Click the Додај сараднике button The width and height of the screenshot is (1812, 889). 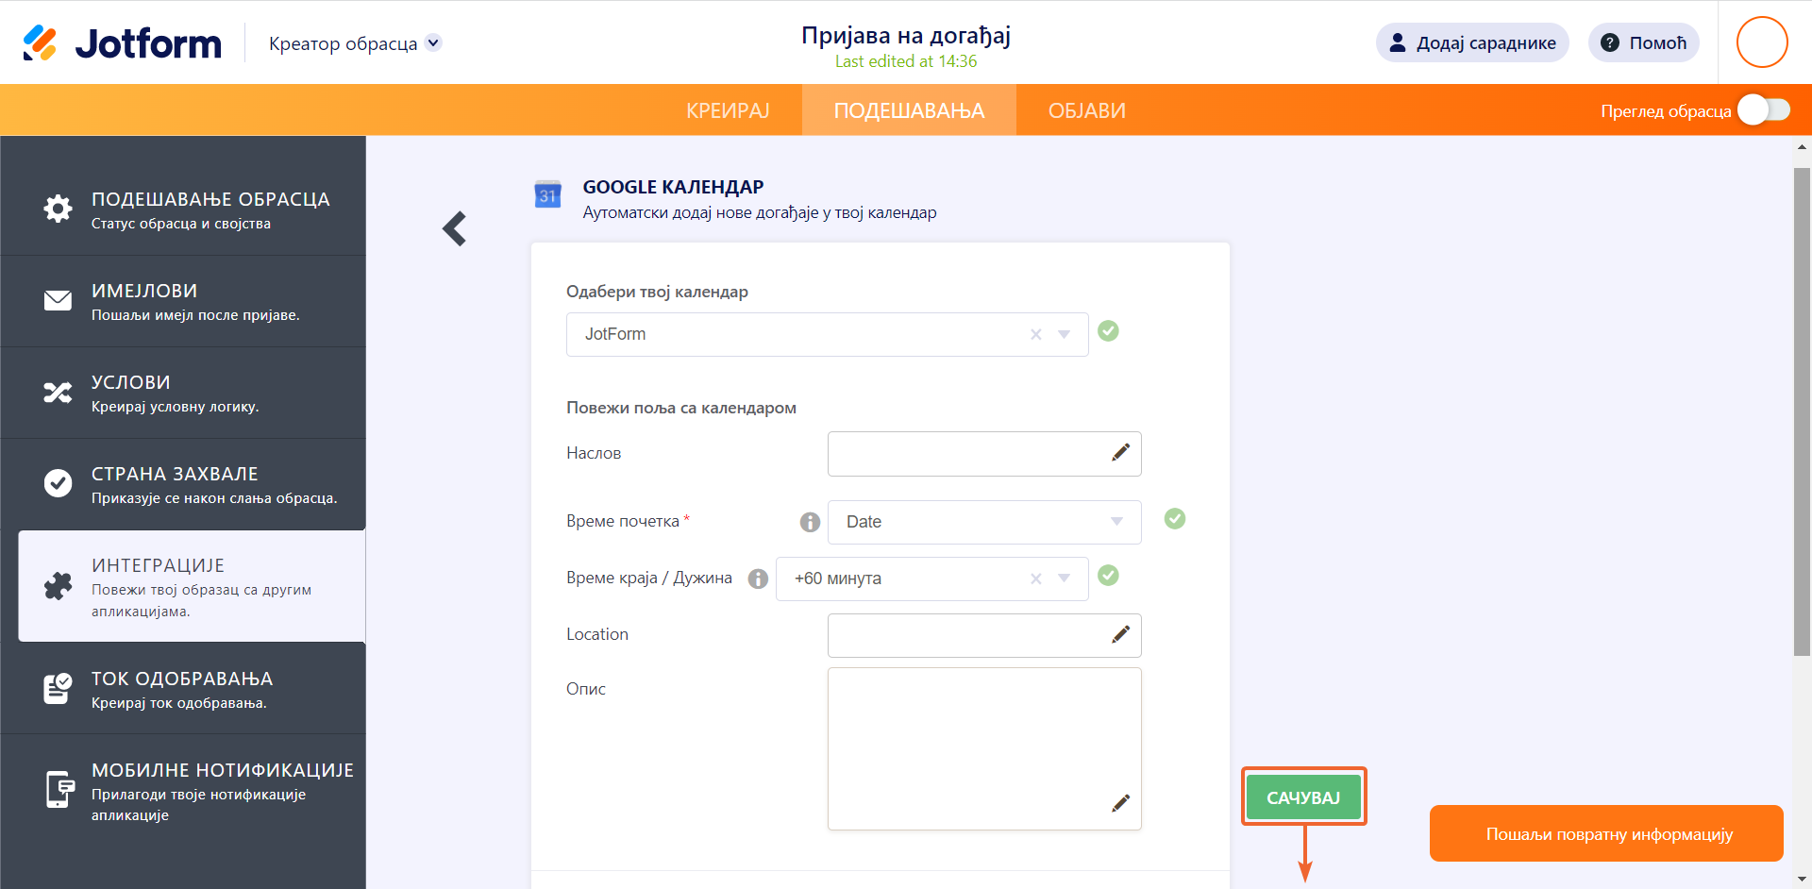[x=1472, y=42]
